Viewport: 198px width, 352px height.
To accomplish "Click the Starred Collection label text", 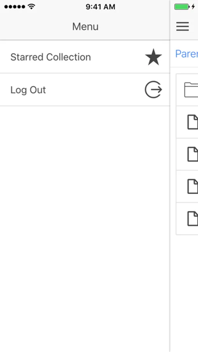I will tap(51, 57).
